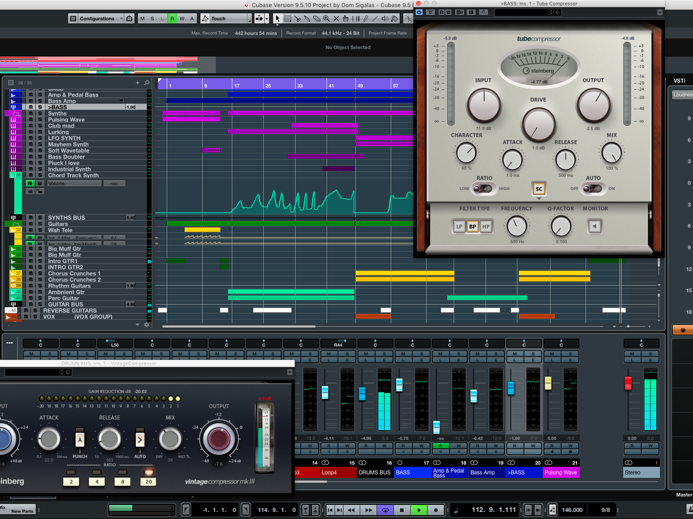Select the Line tool
Image resolution: width=693 pixels, height=519 pixels.
[375, 18]
